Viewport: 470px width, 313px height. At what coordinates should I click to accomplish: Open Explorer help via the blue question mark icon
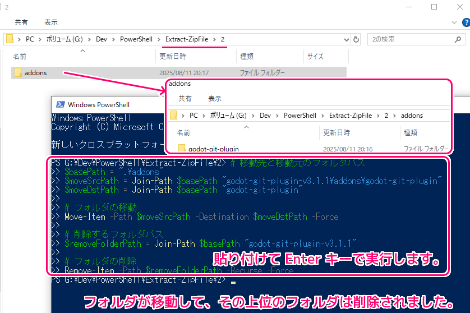pos(464,22)
